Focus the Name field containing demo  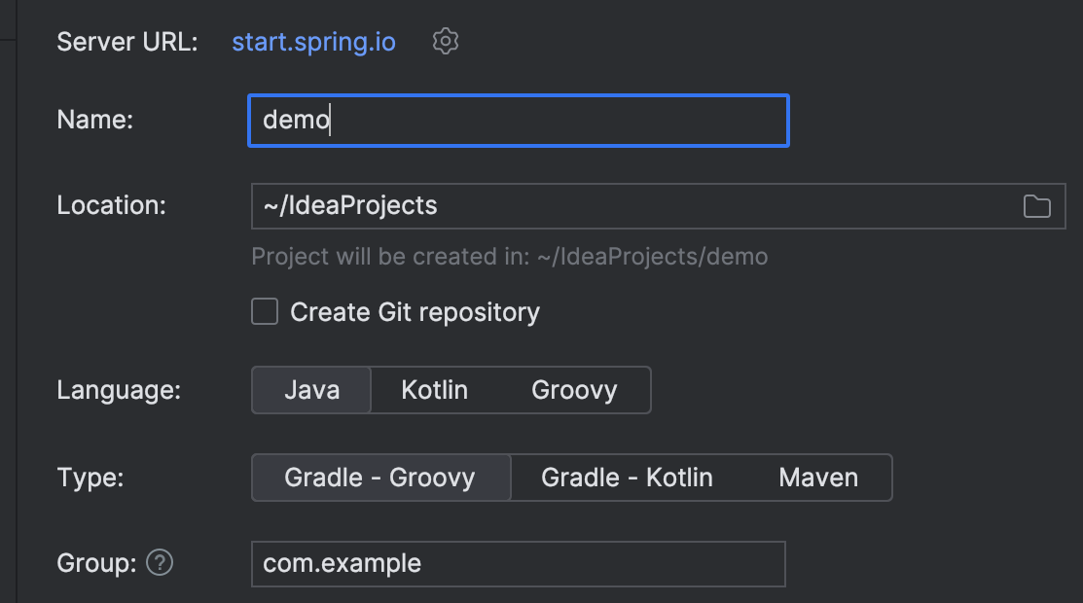coord(518,121)
